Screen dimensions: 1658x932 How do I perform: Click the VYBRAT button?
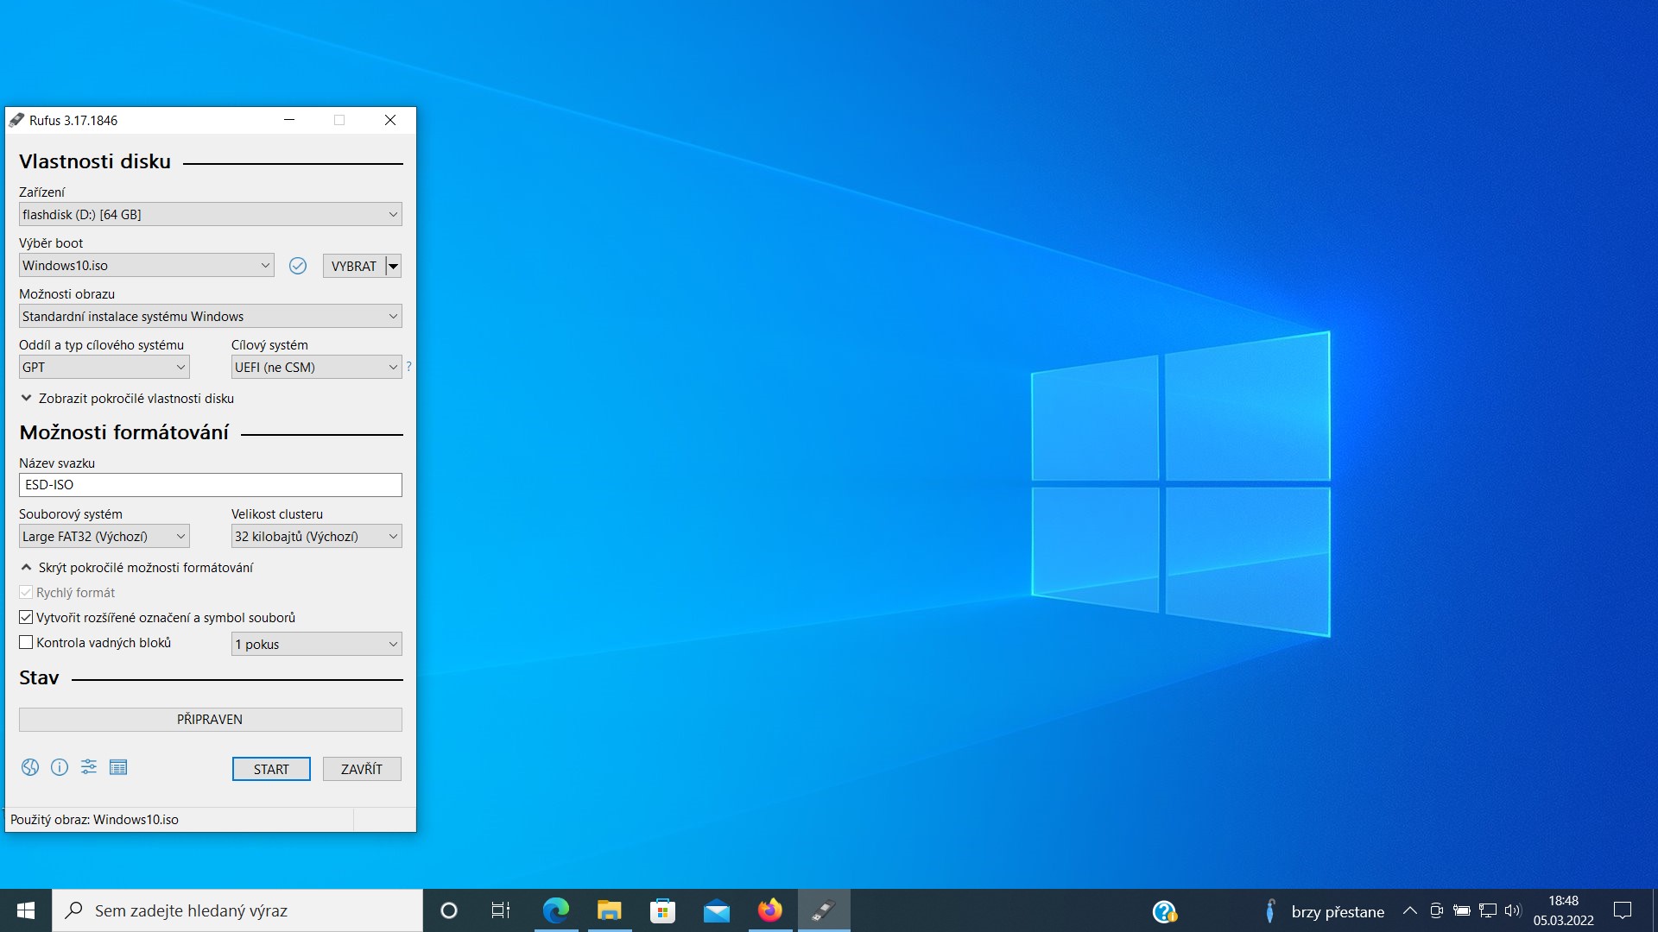coord(353,266)
